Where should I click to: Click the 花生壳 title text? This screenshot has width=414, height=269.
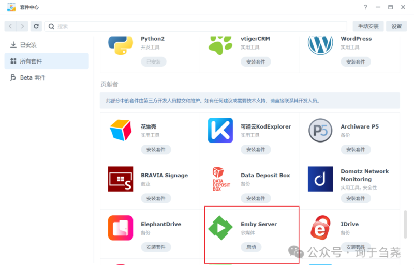pyautogui.click(x=149, y=126)
